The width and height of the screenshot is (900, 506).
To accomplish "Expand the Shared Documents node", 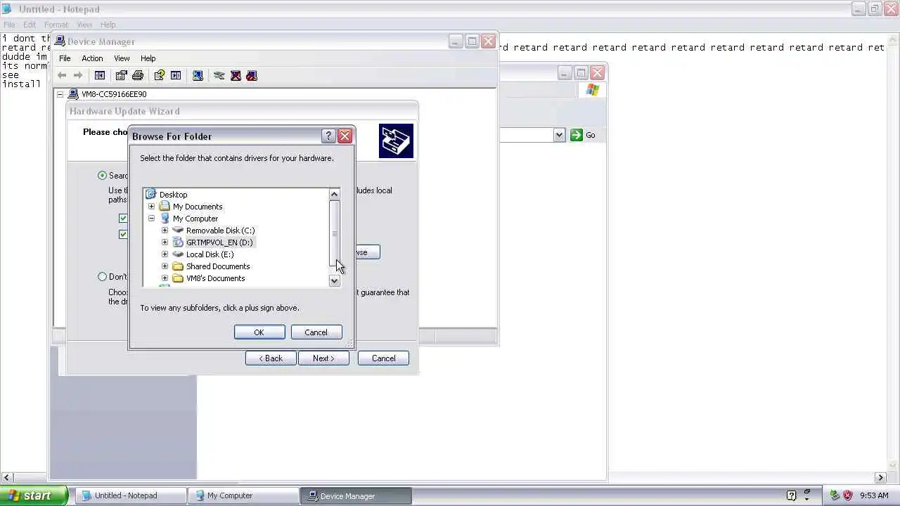I will (x=165, y=266).
